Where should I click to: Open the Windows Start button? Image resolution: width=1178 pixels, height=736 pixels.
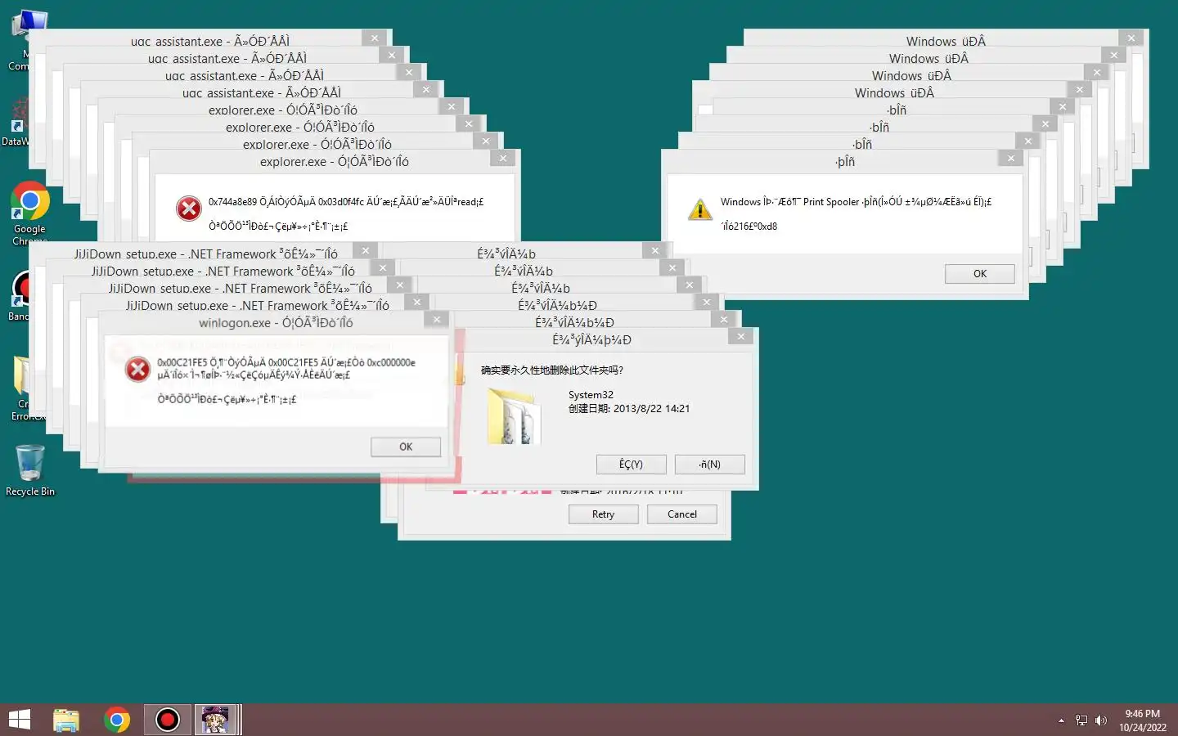(20, 720)
